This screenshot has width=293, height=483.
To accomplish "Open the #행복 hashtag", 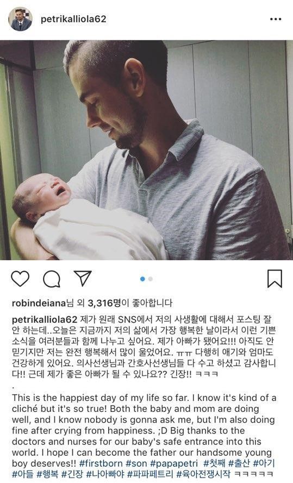I will click(47, 474).
